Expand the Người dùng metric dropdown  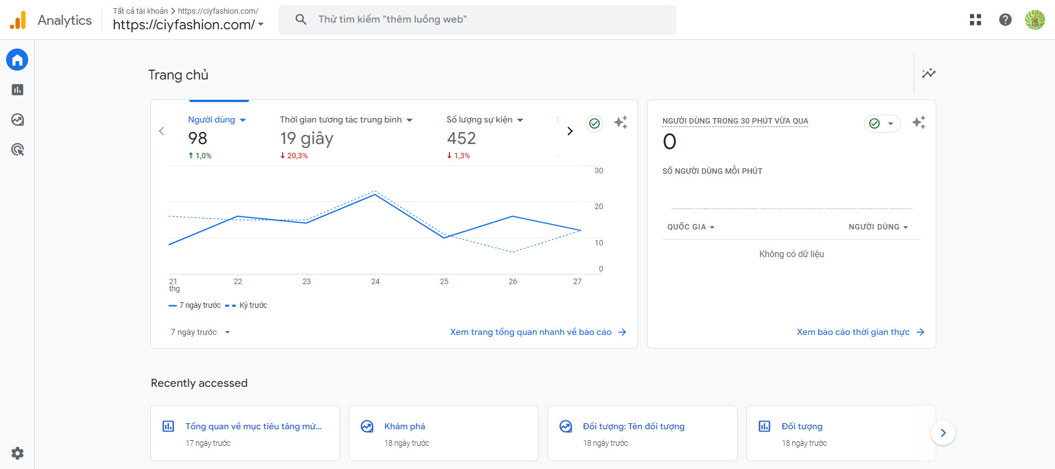[x=242, y=120]
